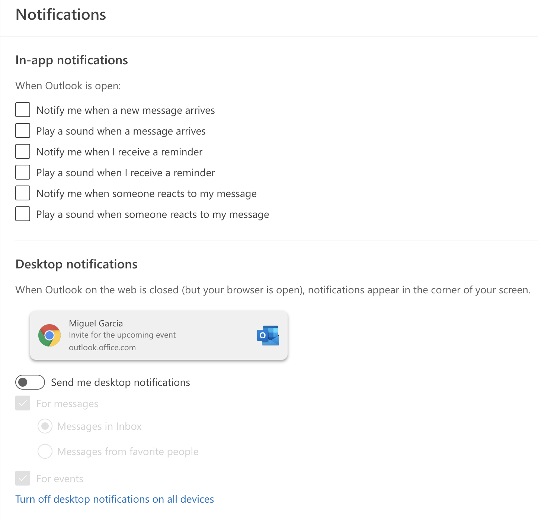538x519 pixels.
Task: Check play sound when I receive reminder
Action: [x=23, y=173]
